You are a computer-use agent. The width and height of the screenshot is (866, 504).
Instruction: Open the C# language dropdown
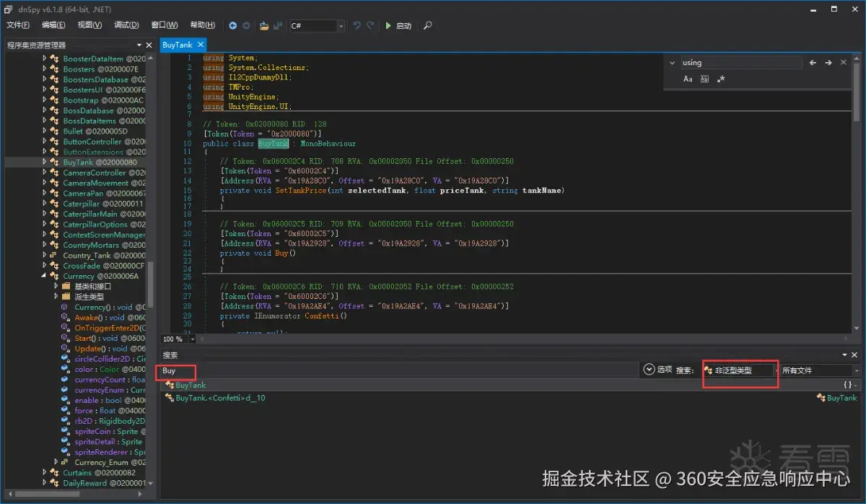coord(318,25)
